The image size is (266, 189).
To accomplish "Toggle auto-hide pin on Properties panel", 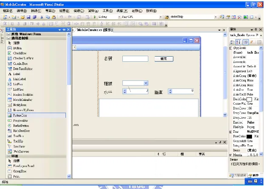I will [256, 29].
